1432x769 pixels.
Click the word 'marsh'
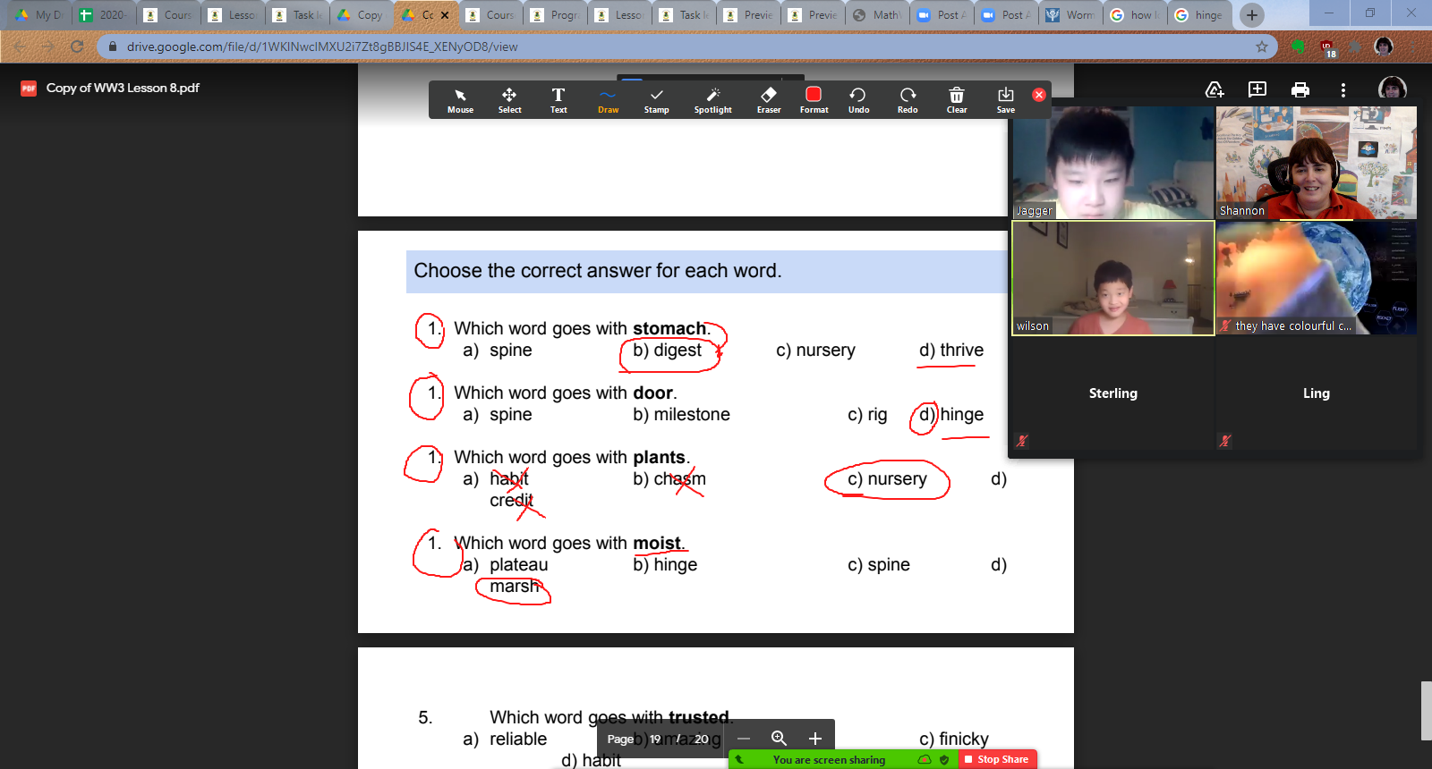pyautogui.click(x=515, y=587)
